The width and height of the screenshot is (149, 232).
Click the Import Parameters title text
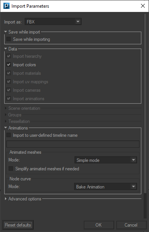(30, 6)
